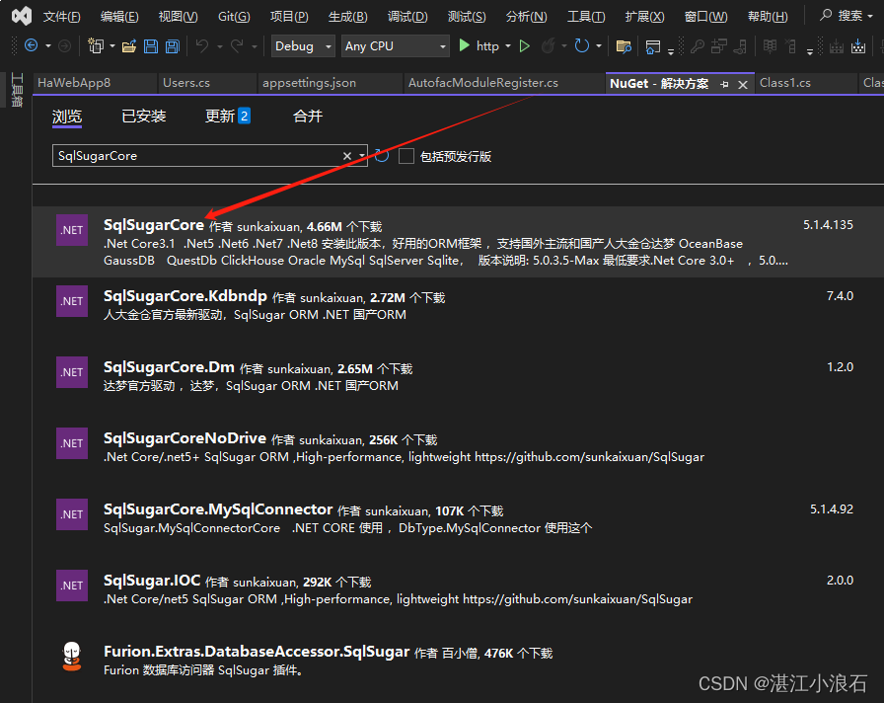The width and height of the screenshot is (884, 703).
Task: Start without debugging using the outlined play icon
Action: 524,45
